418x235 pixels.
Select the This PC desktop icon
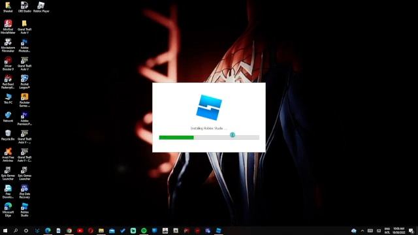(x=8, y=99)
